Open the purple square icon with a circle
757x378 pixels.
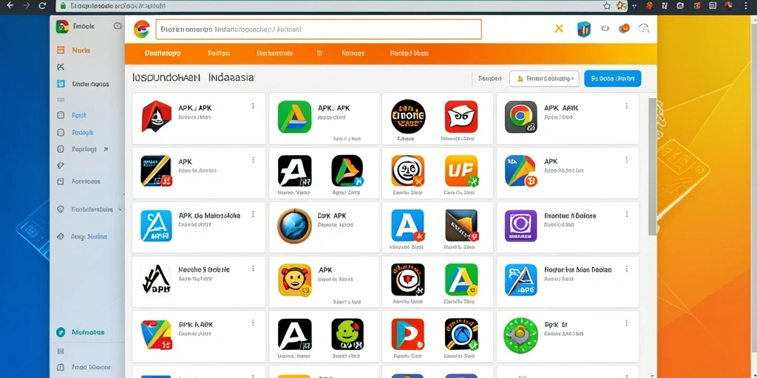(521, 226)
